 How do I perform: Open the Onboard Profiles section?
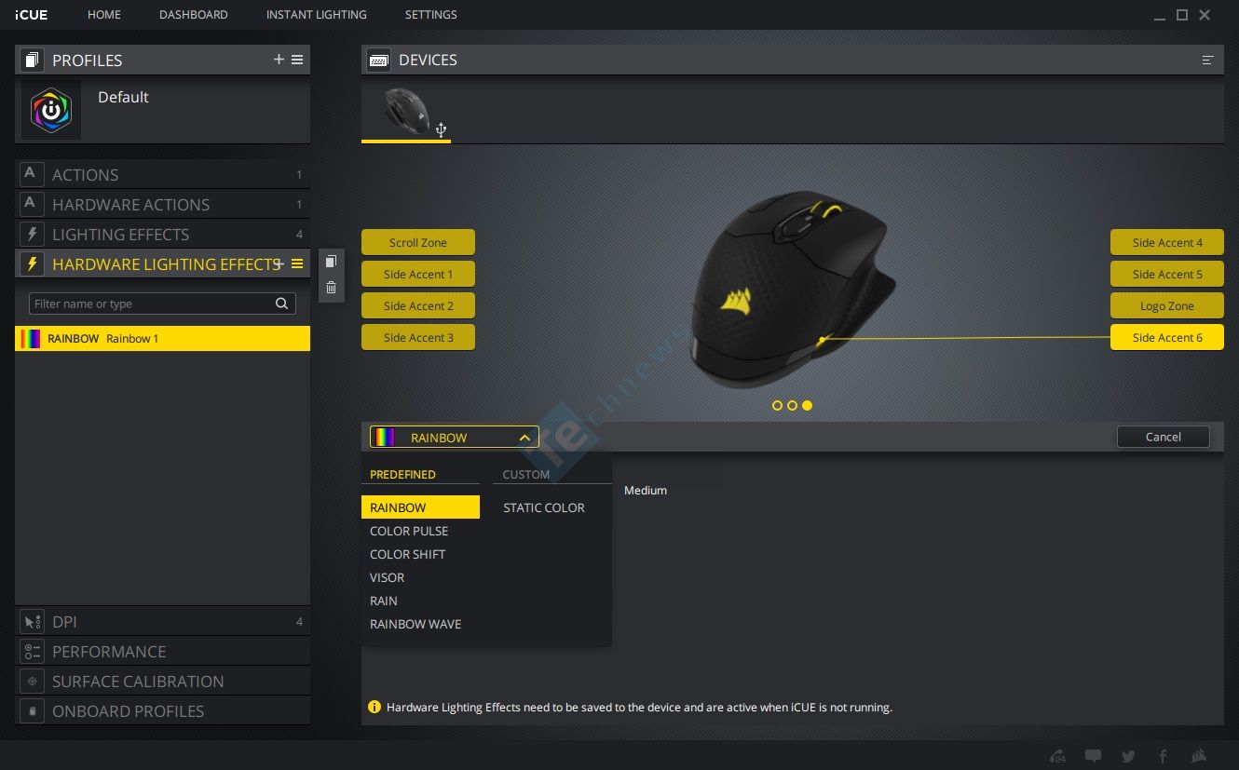162,711
